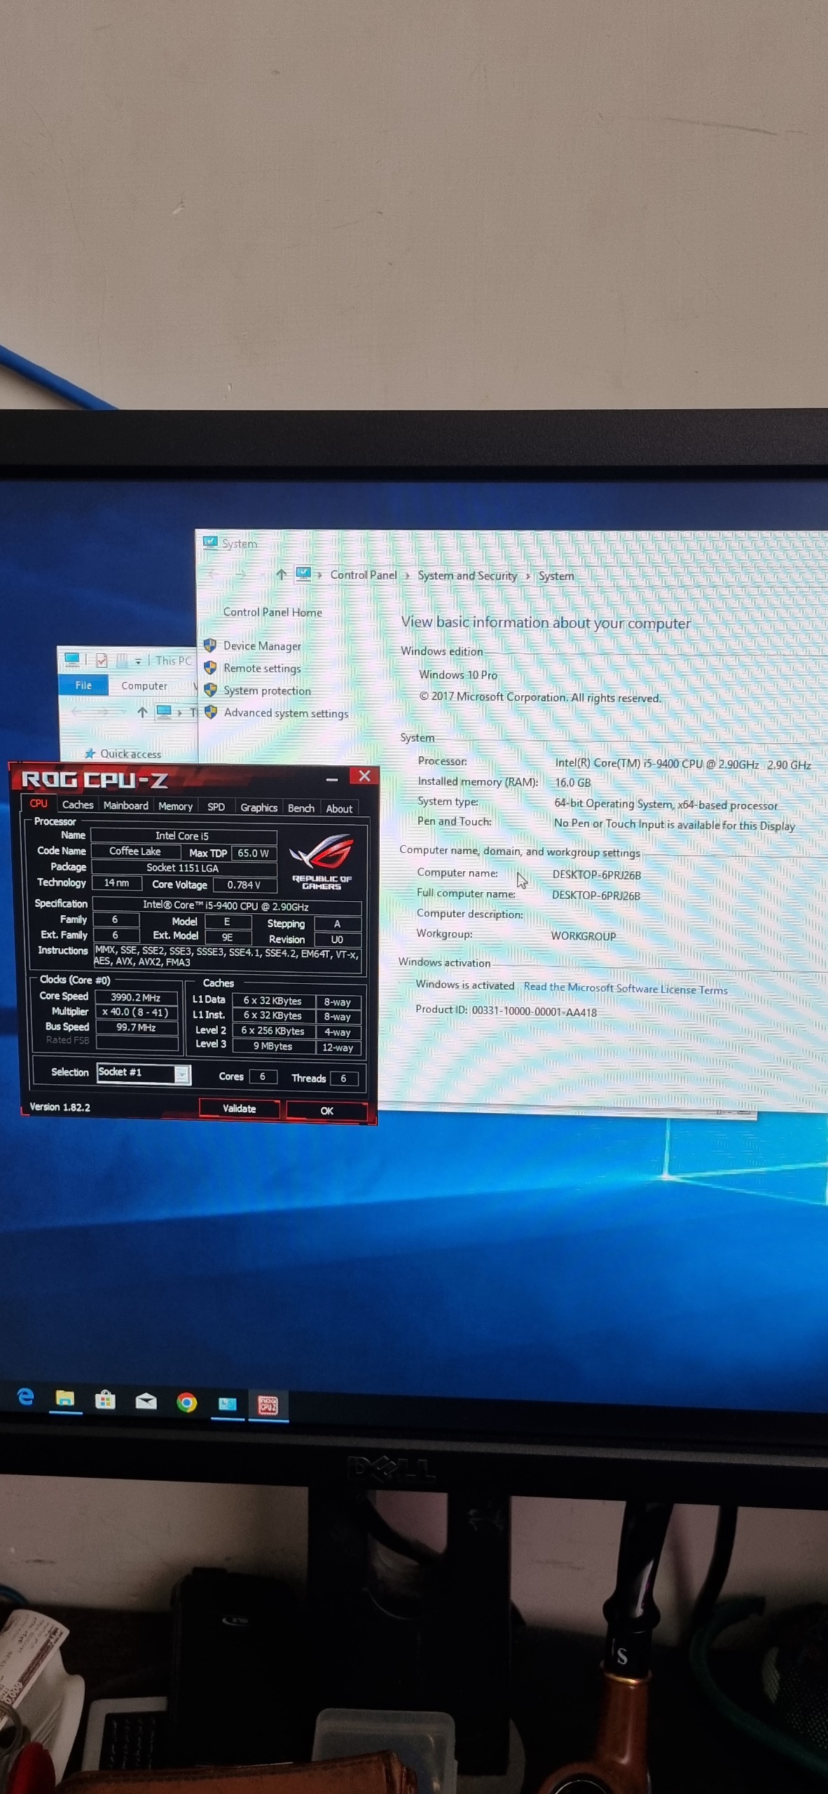The height and width of the screenshot is (1794, 828).
Task: Switch to the SPD tab
Action: point(216,807)
